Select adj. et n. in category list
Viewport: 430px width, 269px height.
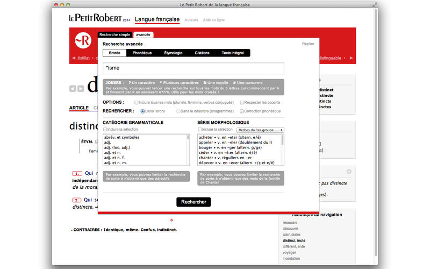(112, 153)
